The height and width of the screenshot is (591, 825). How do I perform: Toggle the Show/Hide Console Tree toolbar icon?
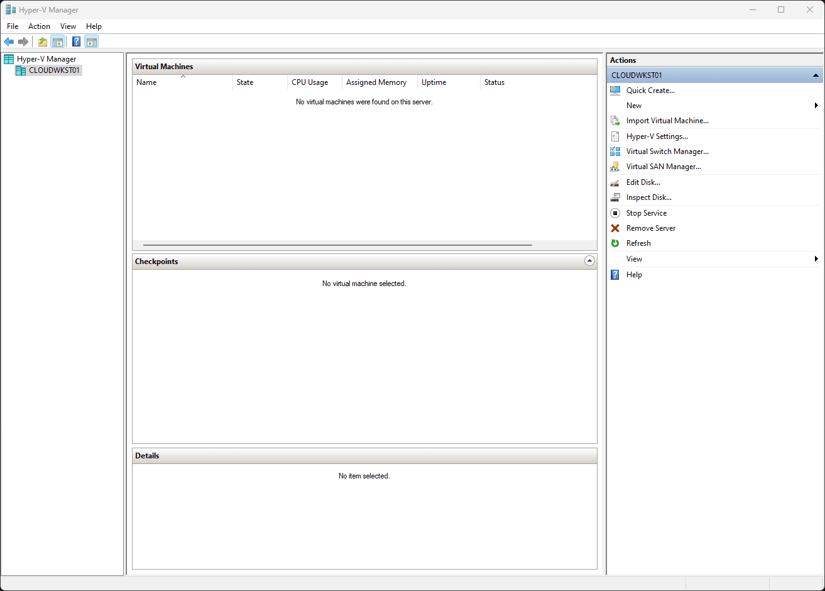(58, 42)
